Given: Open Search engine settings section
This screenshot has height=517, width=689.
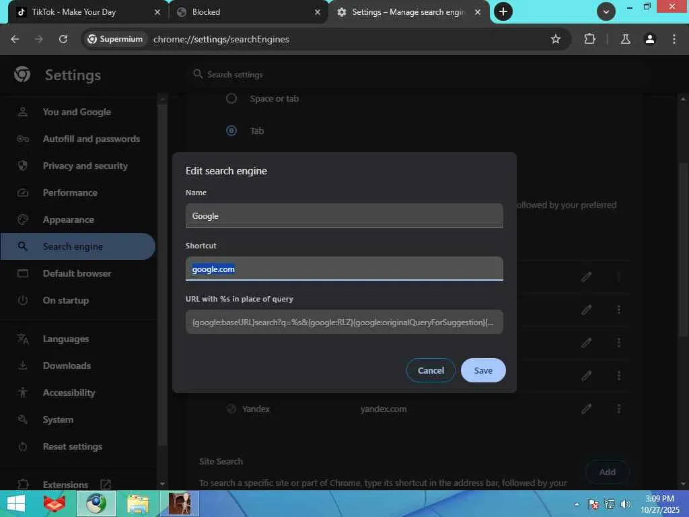Looking at the screenshot, I should pos(78,246).
